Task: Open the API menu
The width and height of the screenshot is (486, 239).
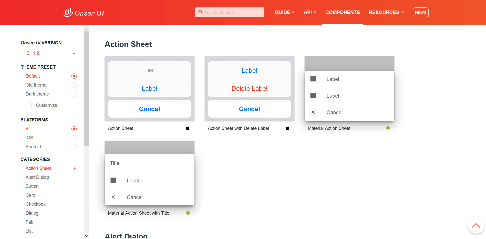Action: 310,12
